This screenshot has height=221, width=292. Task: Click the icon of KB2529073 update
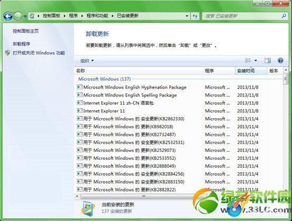coord(80,150)
